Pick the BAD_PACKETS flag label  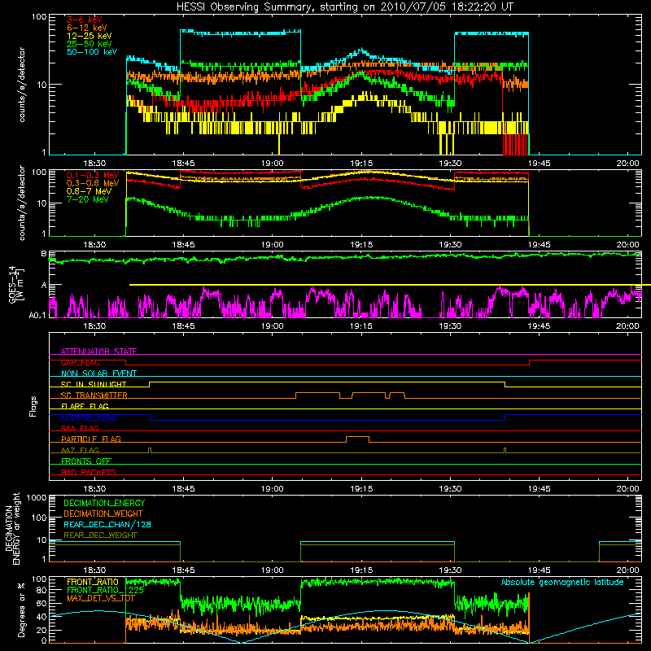point(89,472)
